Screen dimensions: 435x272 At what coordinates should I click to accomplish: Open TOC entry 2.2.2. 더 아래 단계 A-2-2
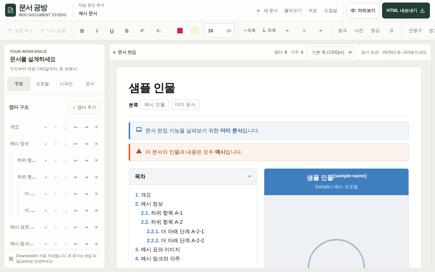175,240
